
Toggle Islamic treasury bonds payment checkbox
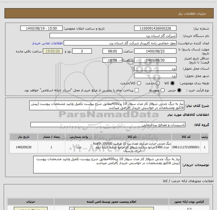tap(137, 90)
